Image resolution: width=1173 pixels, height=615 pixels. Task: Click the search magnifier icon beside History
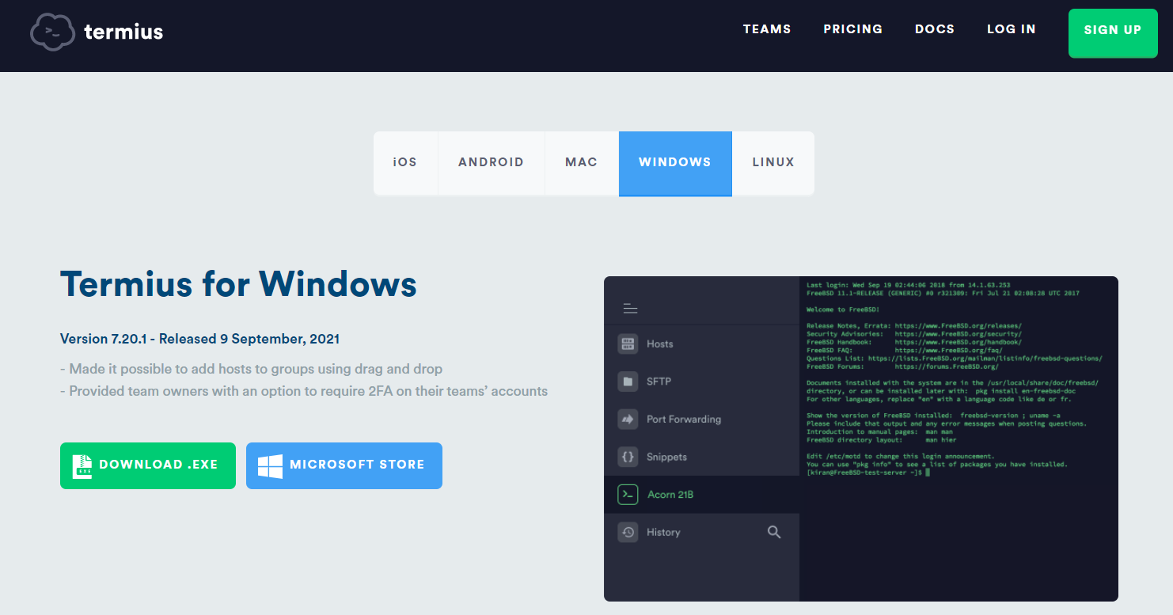[x=774, y=532]
